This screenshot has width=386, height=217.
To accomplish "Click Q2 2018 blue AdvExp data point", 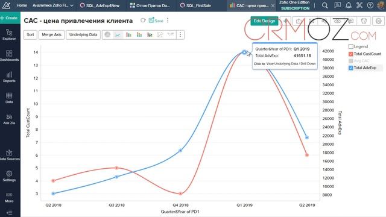I will point(54,193).
